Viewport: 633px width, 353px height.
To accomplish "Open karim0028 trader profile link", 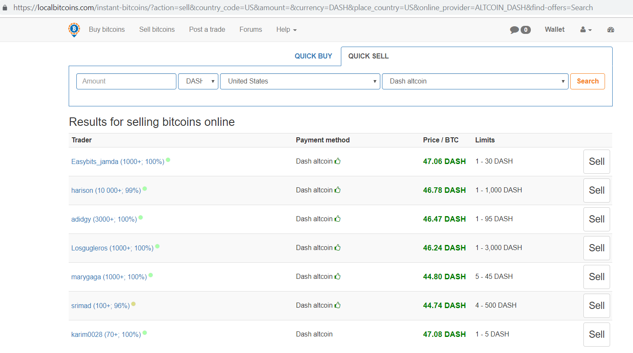I will (106, 334).
